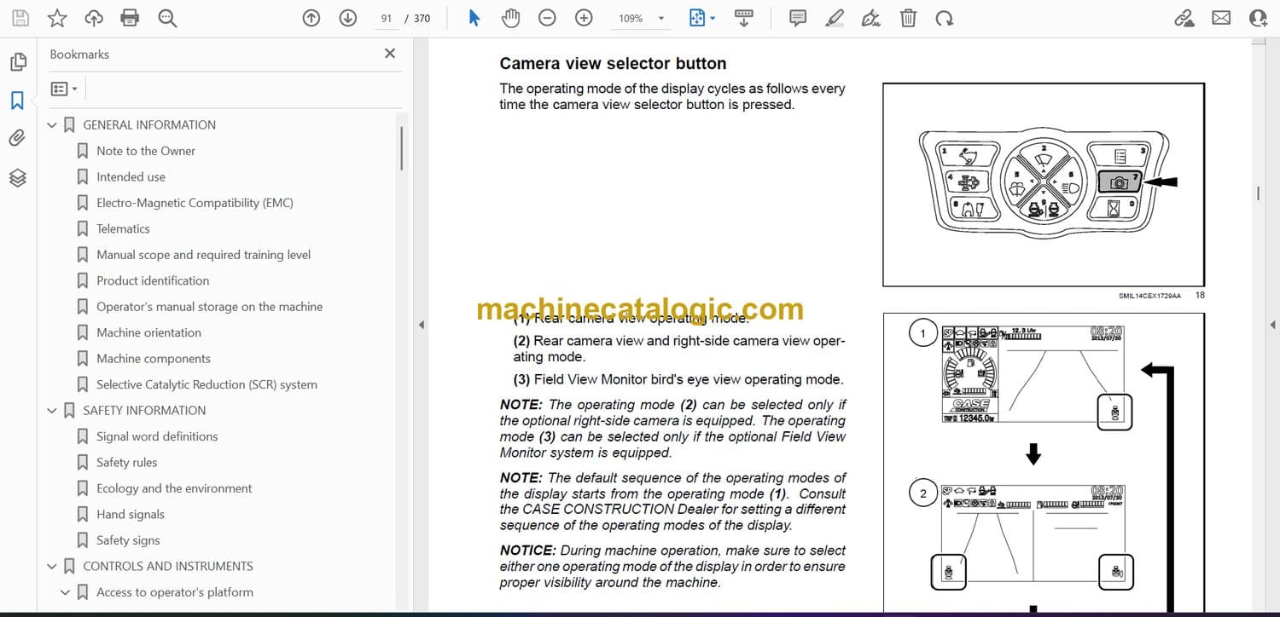
Task: Open Manual scope and required training level
Action: pos(203,255)
